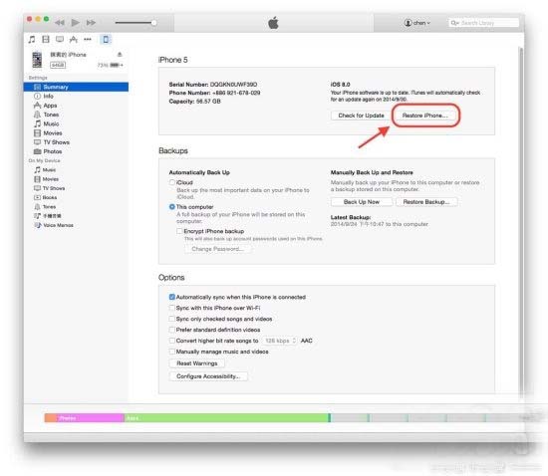Image resolution: width=548 pixels, height=476 pixels.
Task: Select Summary in the sidebar
Action: pos(76,87)
